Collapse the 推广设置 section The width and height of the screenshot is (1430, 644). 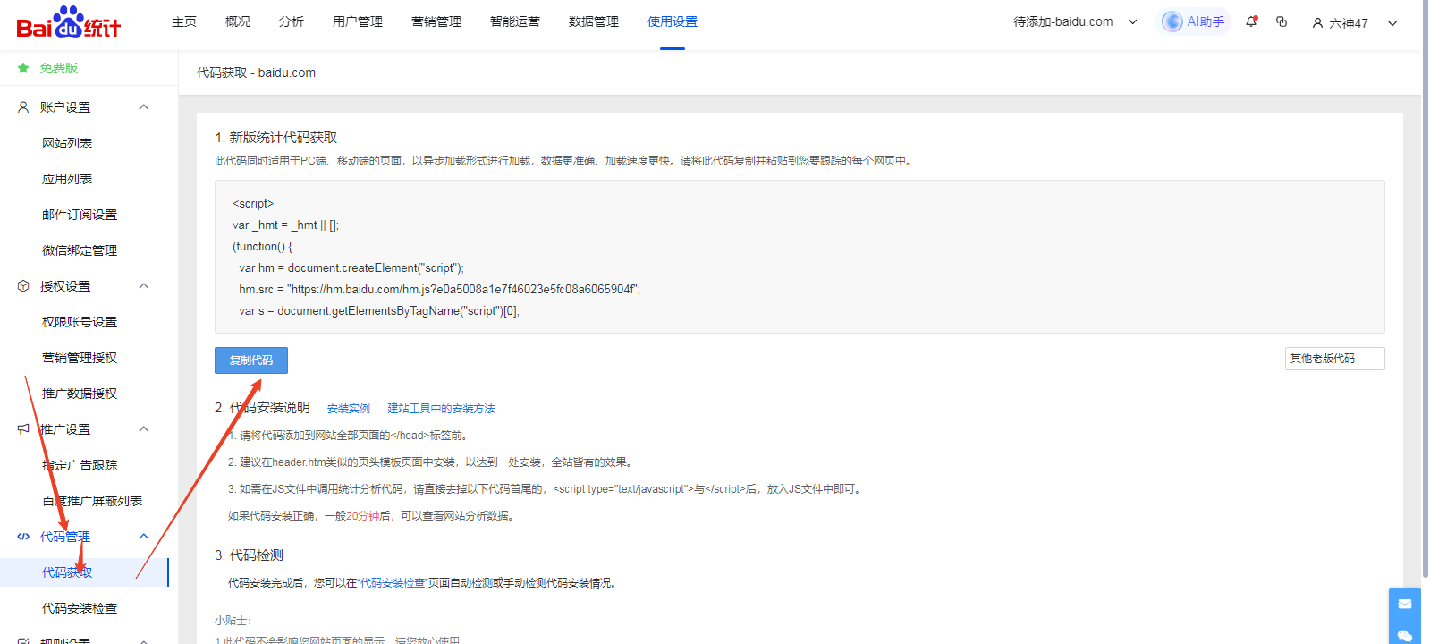click(x=144, y=429)
